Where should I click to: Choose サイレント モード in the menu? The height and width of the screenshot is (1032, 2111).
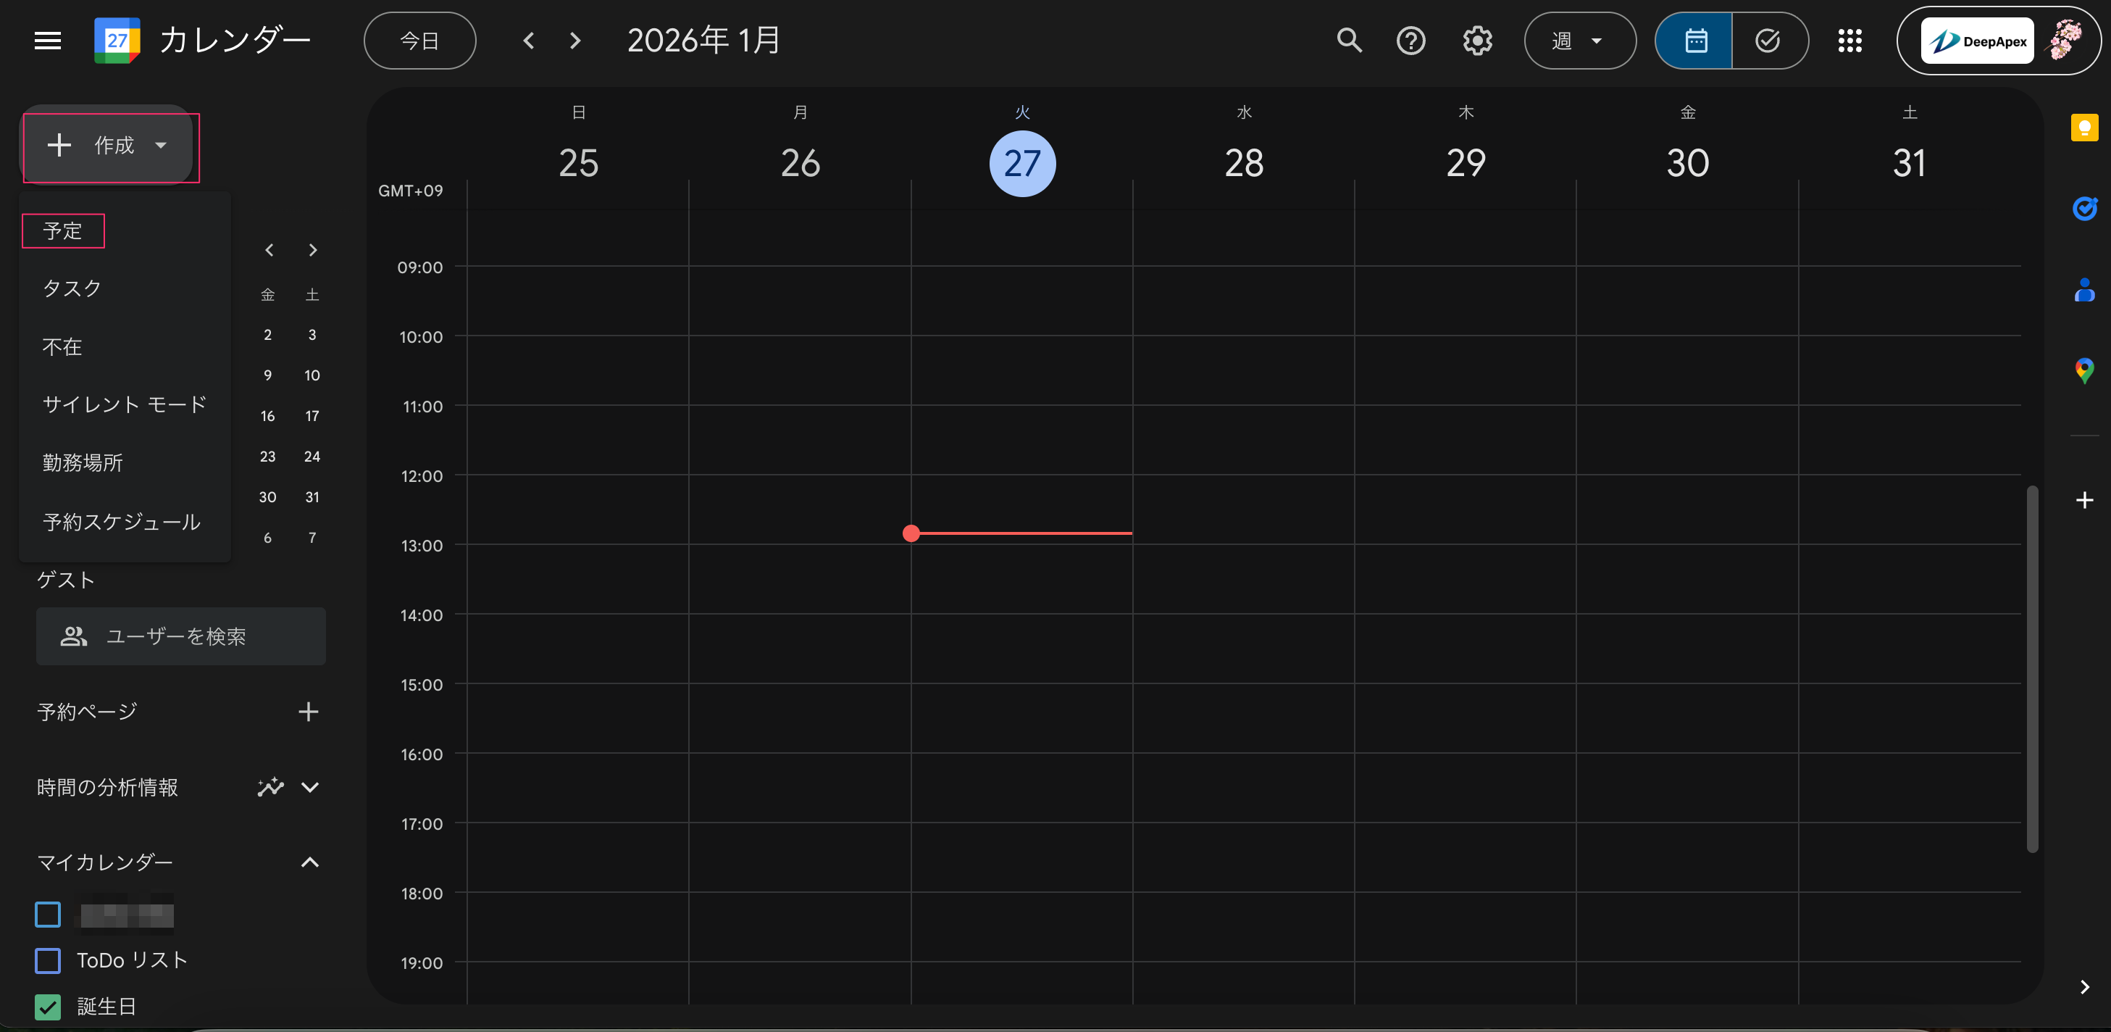tap(124, 404)
